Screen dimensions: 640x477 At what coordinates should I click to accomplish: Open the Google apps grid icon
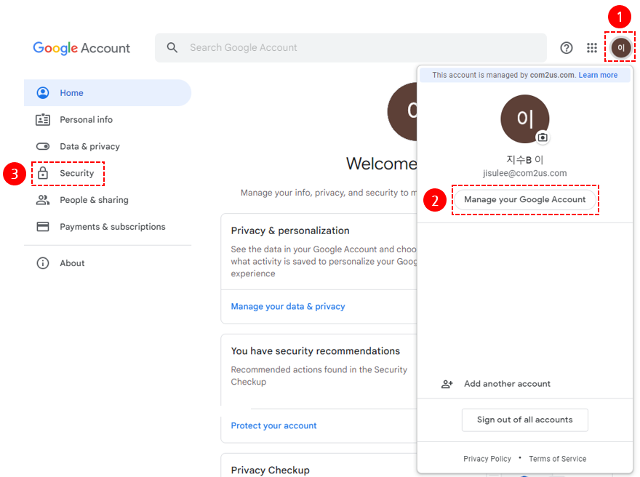pos(592,48)
